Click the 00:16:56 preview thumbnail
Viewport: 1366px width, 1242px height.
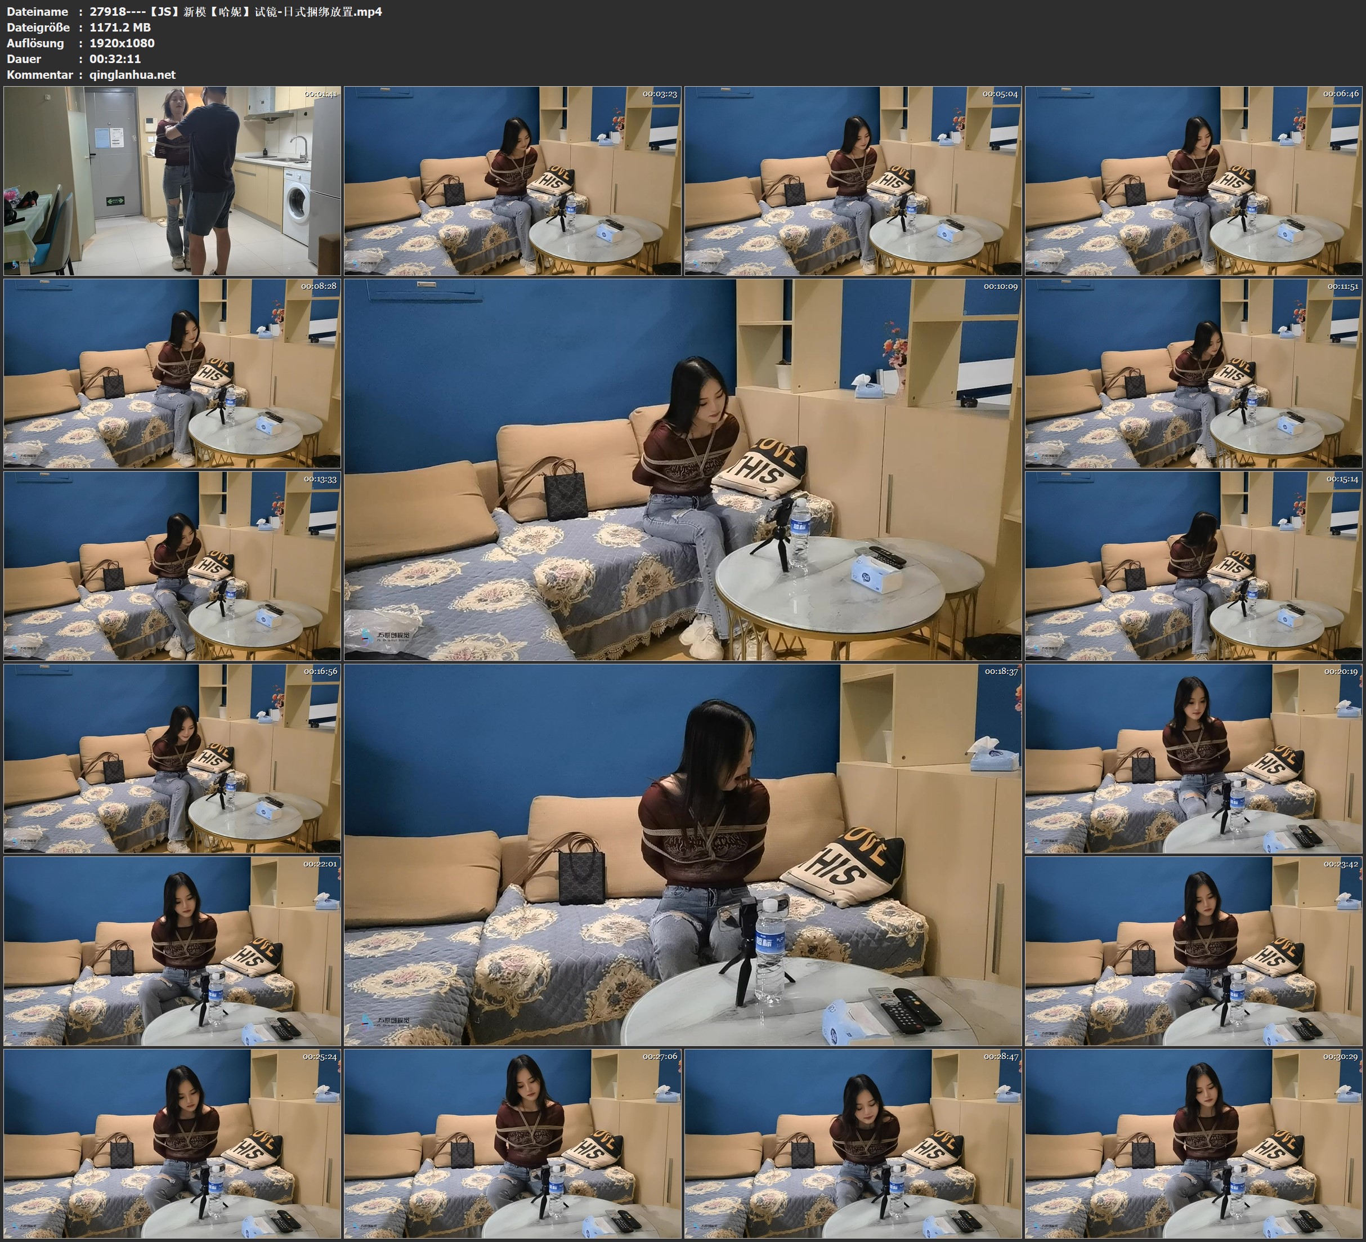pos(172,758)
